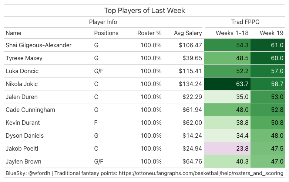Select the Shai Gilgeous-Alexander name cell
Image resolution: width=289 pixels, height=182 pixels.
[38, 45]
